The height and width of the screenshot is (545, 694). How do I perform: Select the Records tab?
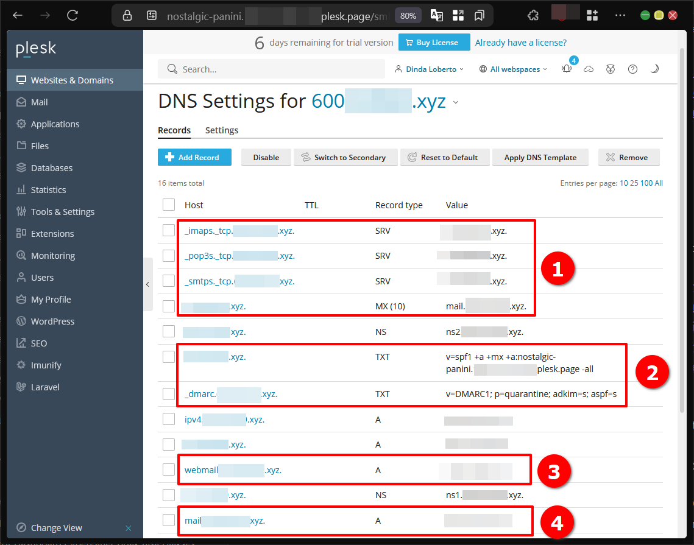pyautogui.click(x=174, y=130)
